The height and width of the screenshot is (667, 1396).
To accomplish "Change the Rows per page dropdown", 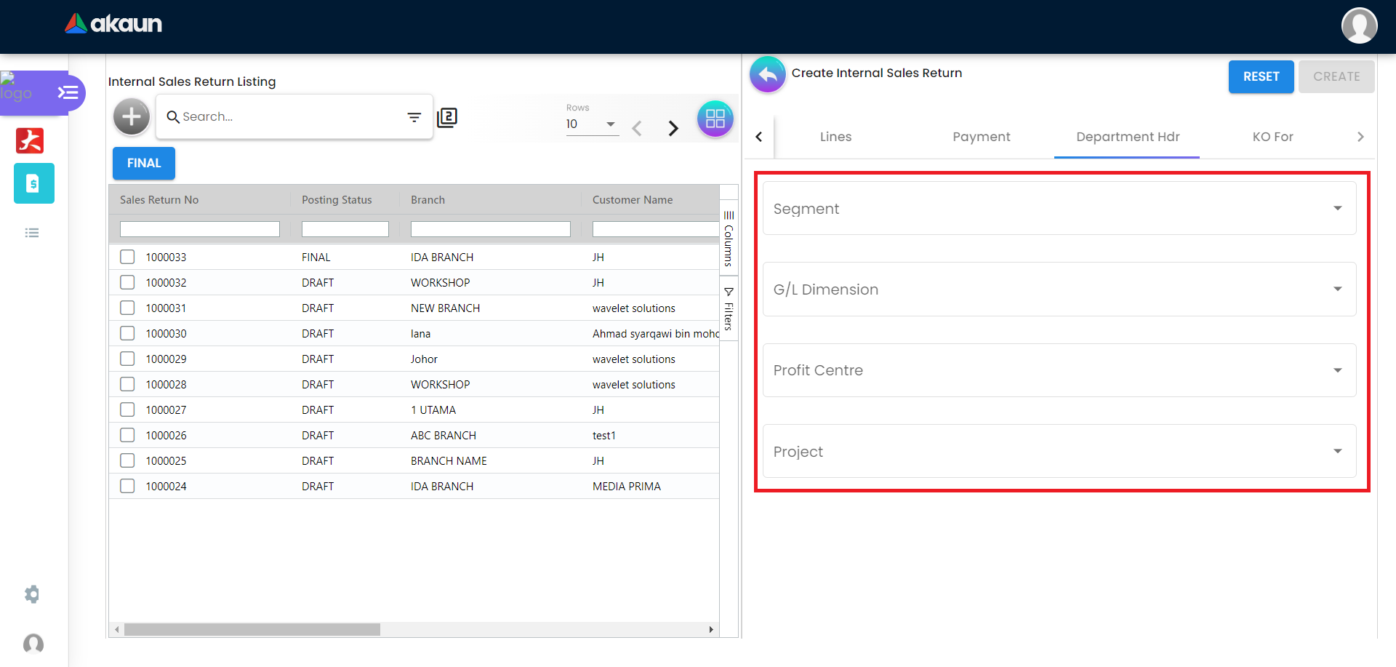I will pyautogui.click(x=592, y=124).
